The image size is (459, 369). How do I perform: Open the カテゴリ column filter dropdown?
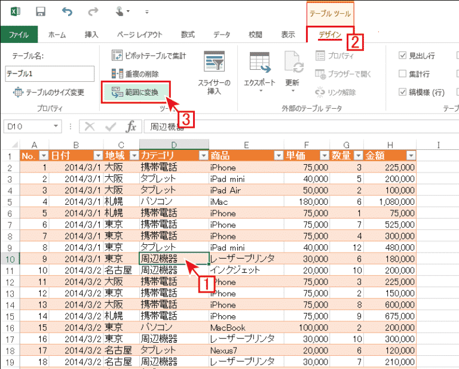(x=203, y=156)
